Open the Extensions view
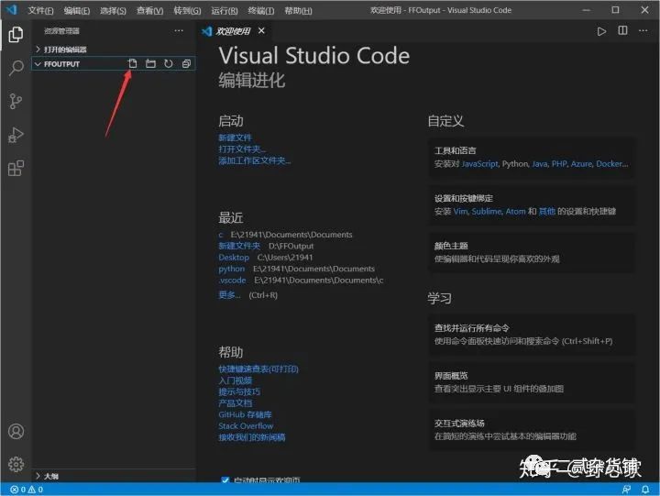This screenshot has height=496, width=660. coord(16,169)
